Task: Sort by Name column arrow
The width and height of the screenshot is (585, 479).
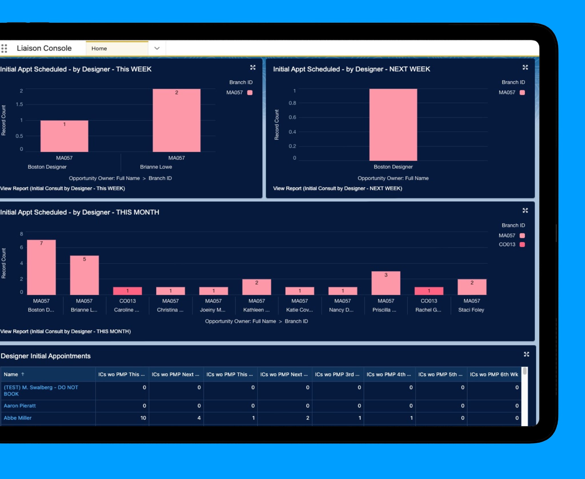Action: 23,374
